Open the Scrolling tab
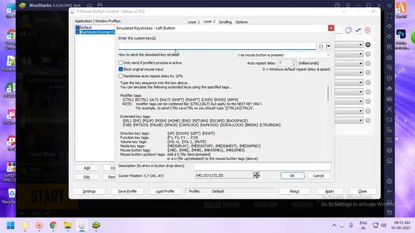 [x=225, y=22]
